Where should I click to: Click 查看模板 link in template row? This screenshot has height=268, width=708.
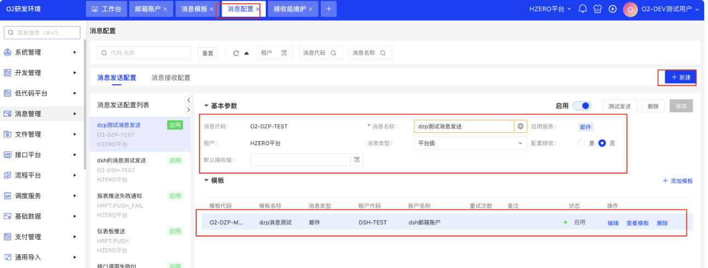click(x=637, y=223)
